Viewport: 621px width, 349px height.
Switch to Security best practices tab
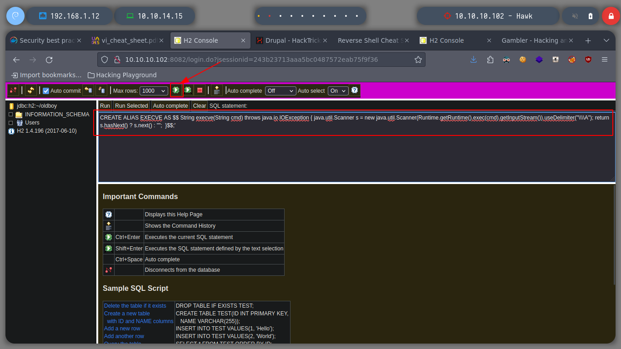coord(45,40)
